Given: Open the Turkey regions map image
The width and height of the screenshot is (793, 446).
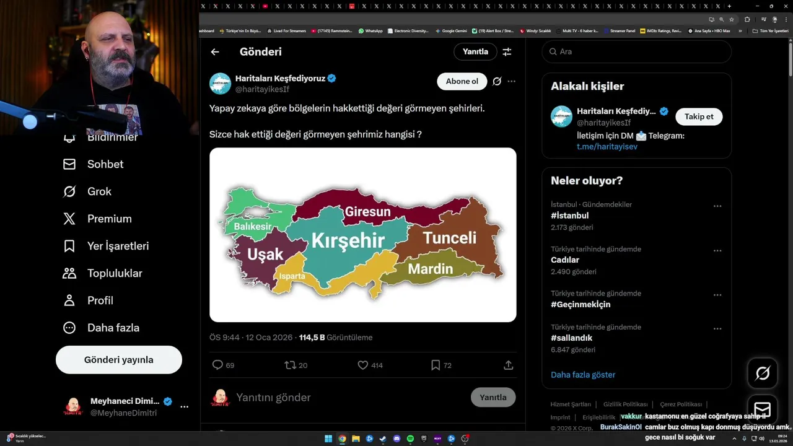Looking at the screenshot, I should pyautogui.click(x=363, y=235).
